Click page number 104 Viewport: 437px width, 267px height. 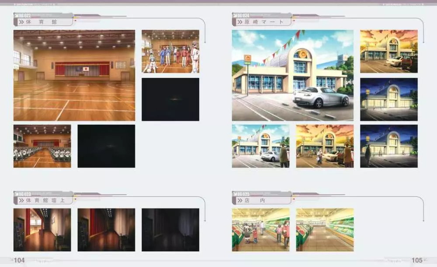19,260
